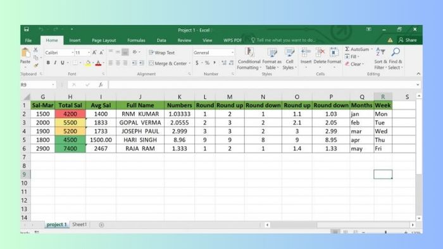Screen dimensions: 443x249
Task: Select the project 1 sheet tab
Action: coord(56,224)
